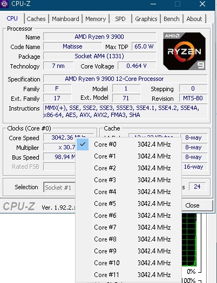Image resolution: width=217 pixels, height=283 pixels.
Task: Click the Core Voltage value 0.464 V
Action: coord(137,66)
